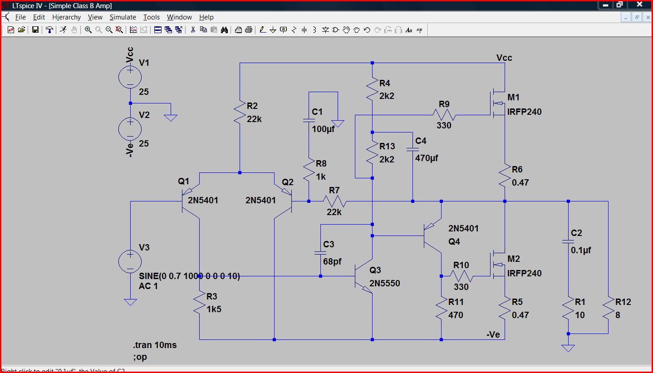Click the 2N5550 label of Q3

pyautogui.click(x=385, y=284)
